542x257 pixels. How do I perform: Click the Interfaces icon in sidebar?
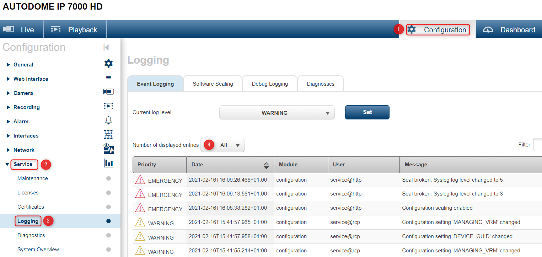108,134
